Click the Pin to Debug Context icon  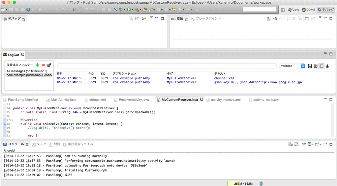[313, 18]
